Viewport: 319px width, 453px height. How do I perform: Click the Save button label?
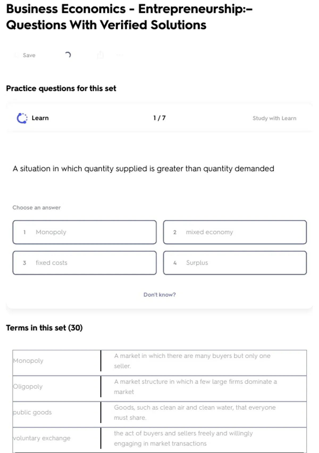pyautogui.click(x=29, y=55)
